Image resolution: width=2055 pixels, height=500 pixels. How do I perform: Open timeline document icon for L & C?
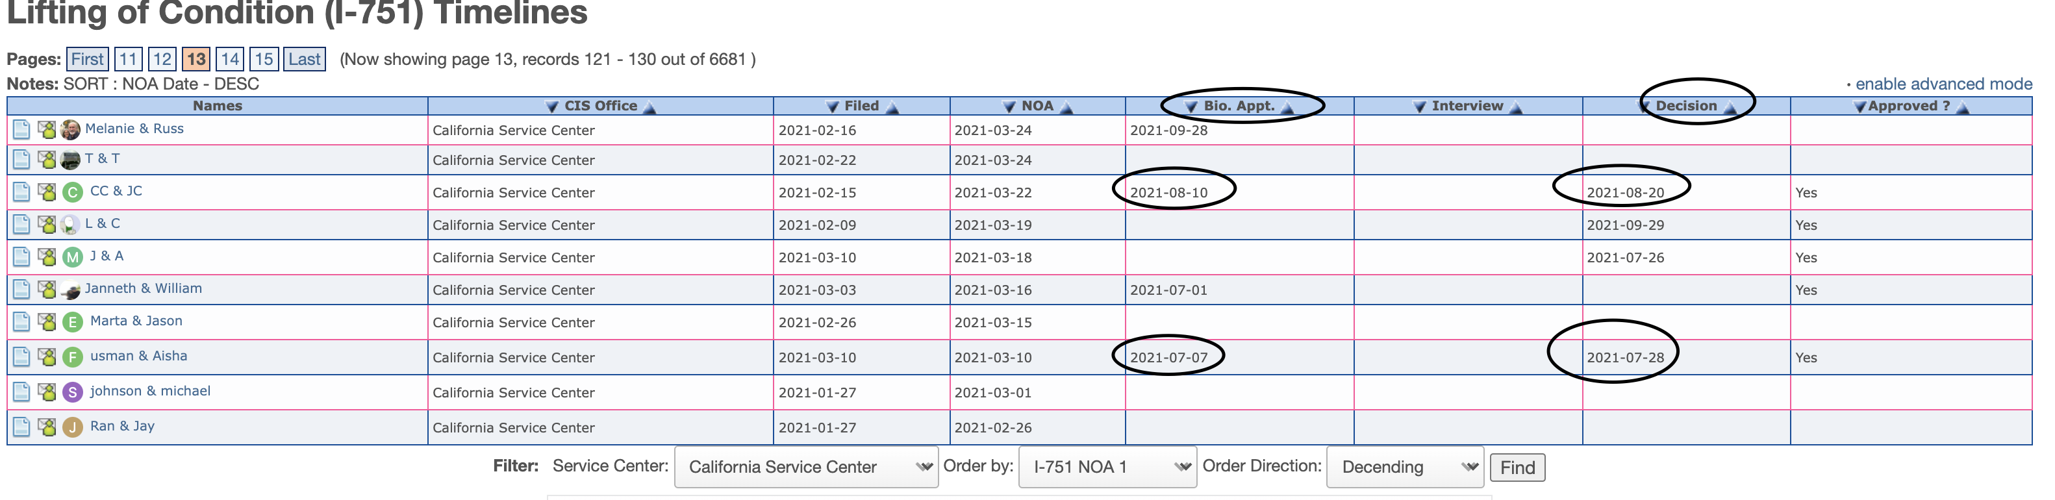(x=21, y=225)
